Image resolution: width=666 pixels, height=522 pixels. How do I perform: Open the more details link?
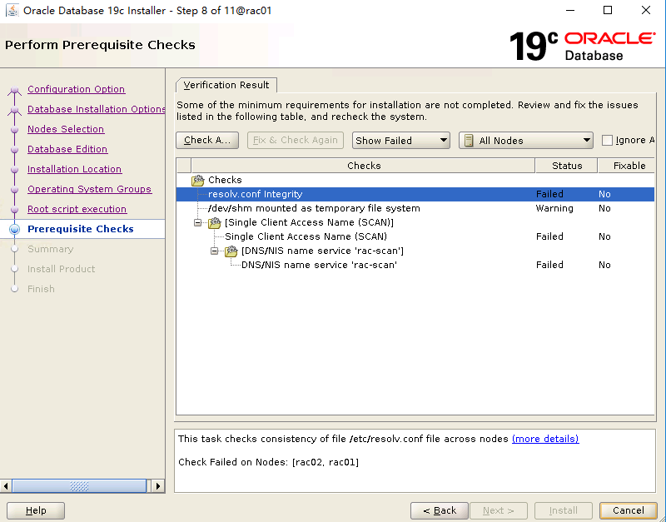pyautogui.click(x=545, y=439)
